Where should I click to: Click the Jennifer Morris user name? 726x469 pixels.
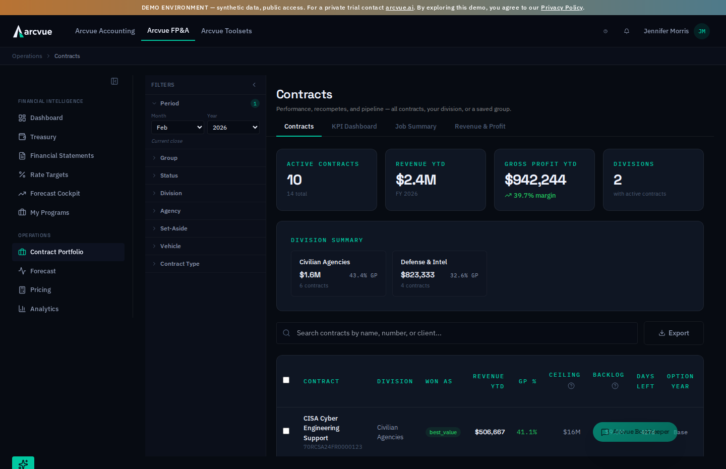666,31
